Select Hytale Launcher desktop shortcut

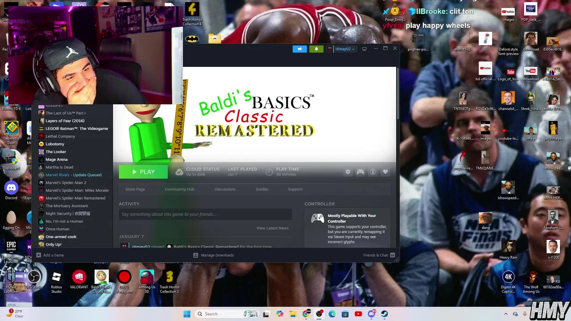pyautogui.click(x=11, y=282)
